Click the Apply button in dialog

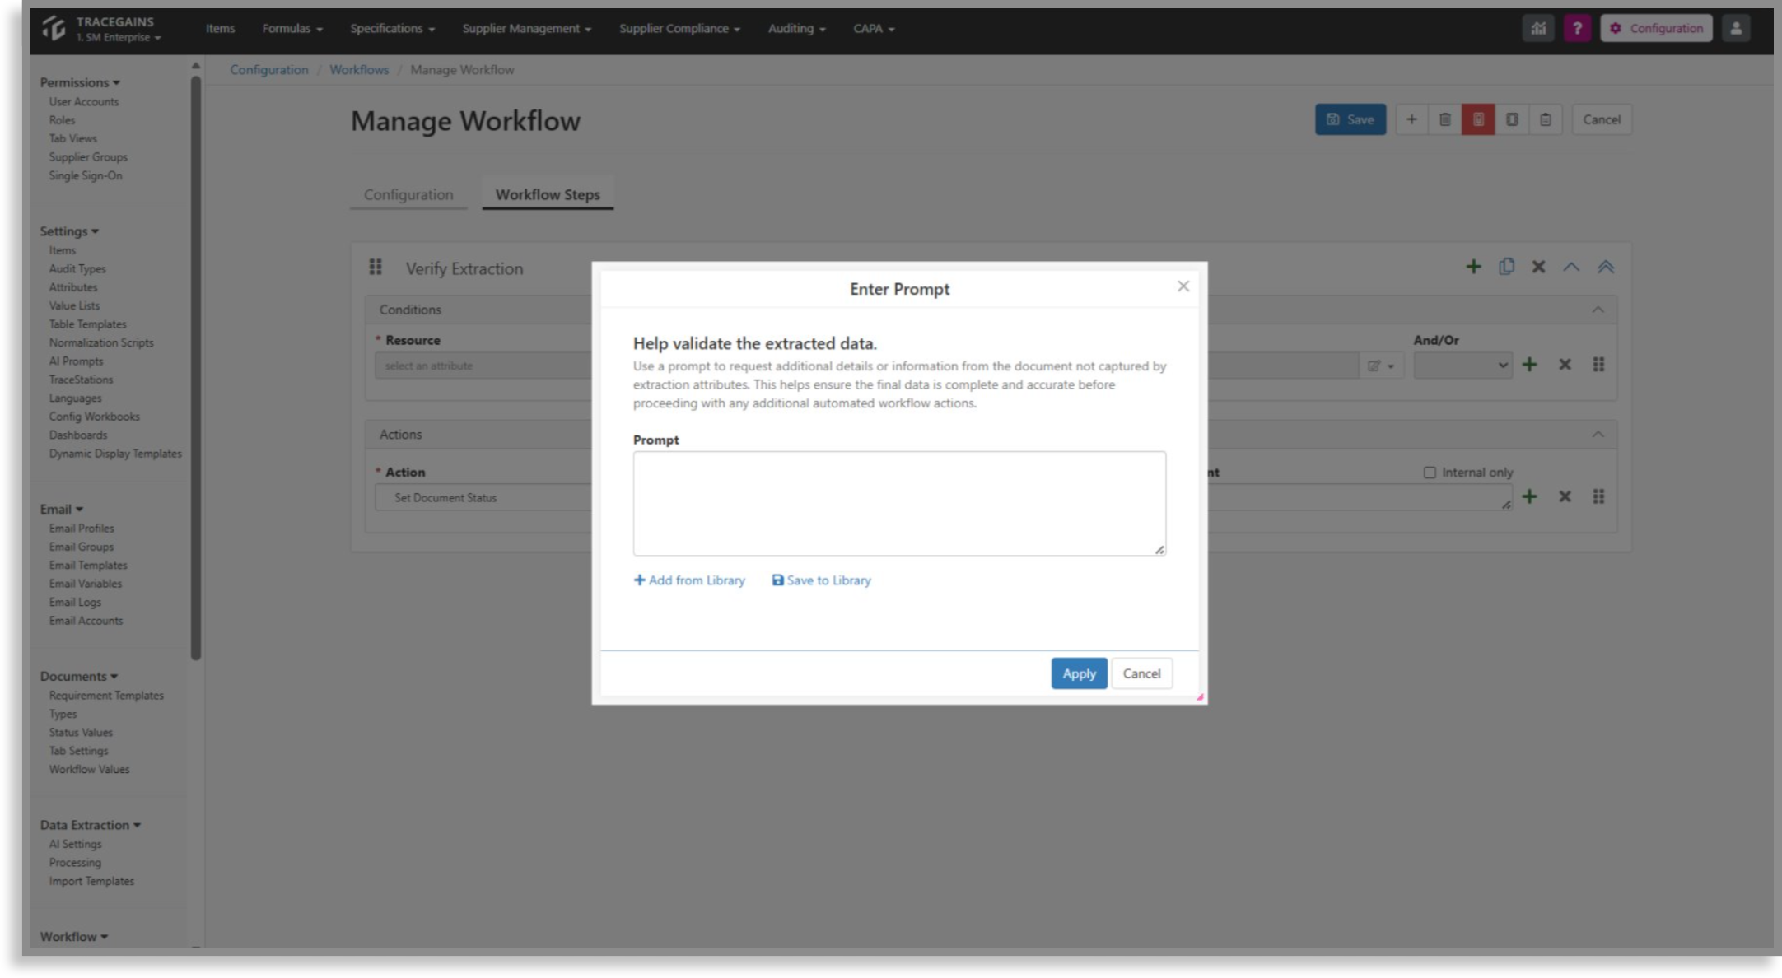pos(1079,673)
